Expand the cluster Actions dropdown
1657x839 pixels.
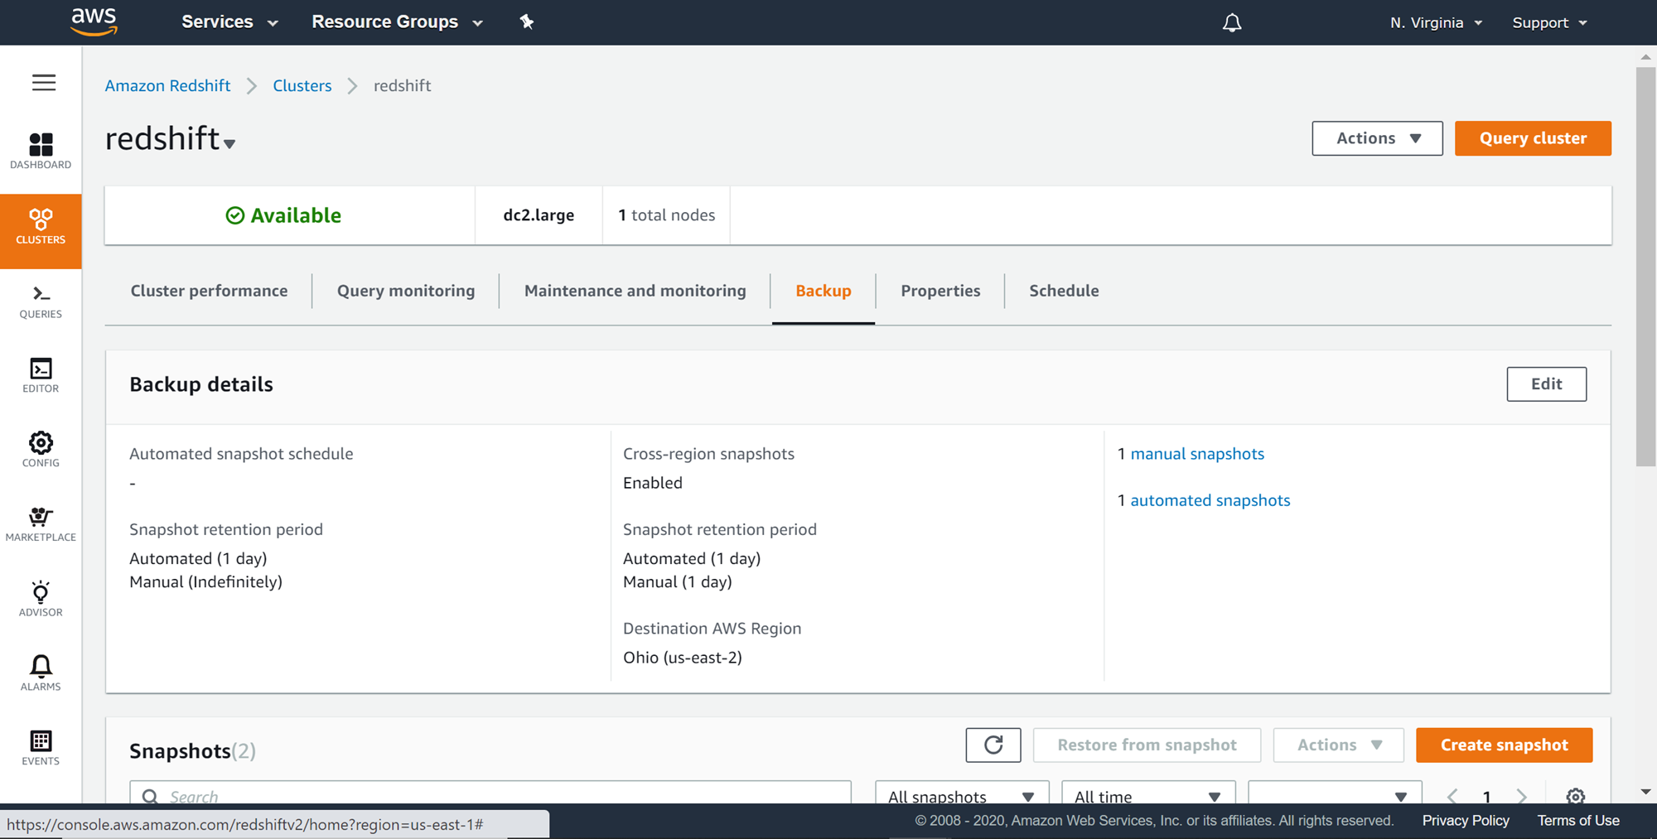[1377, 138]
